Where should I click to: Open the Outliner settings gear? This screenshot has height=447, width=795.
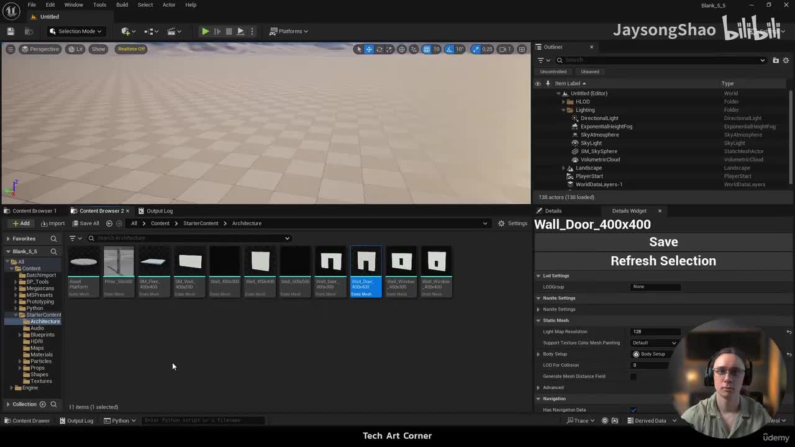pyautogui.click(x=786, y=60)
